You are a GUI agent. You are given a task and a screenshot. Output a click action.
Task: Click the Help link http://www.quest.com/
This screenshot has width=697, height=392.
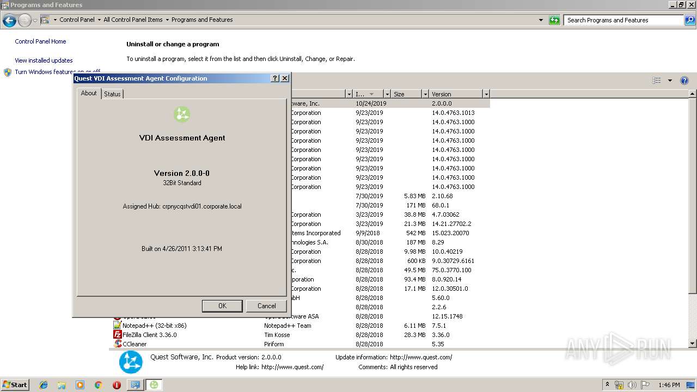click(292, 367)
